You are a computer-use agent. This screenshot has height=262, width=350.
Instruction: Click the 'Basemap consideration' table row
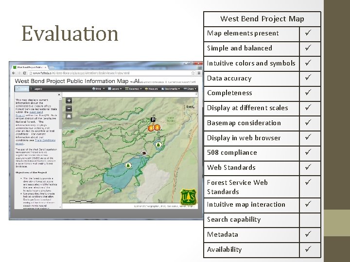[x=262, y=123]
